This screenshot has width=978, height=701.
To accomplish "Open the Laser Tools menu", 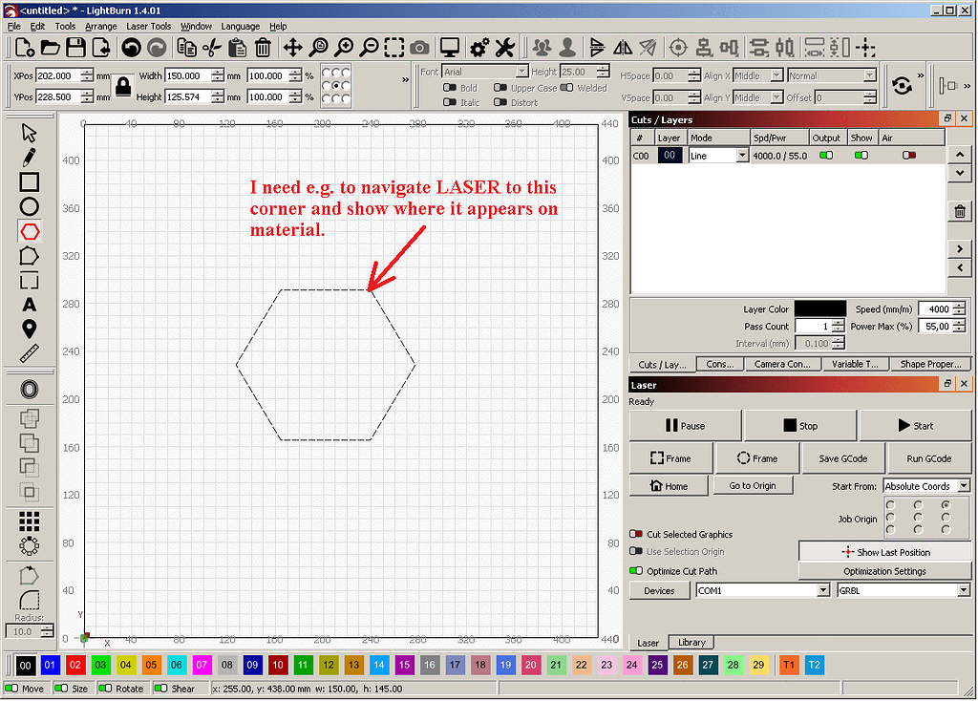I will (x=148, y=26).
